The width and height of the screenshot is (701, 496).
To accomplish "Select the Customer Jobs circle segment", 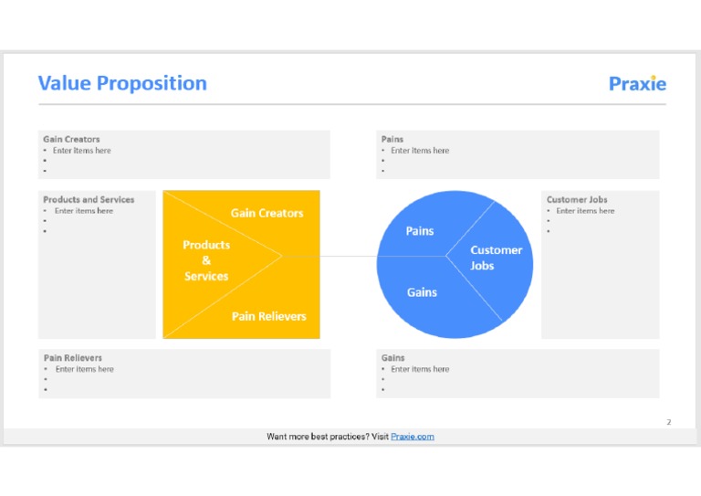I will [x=496, y=258].
